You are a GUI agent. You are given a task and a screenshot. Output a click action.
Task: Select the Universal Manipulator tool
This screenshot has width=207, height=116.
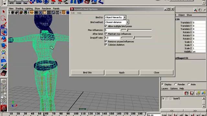coord(4,53)
